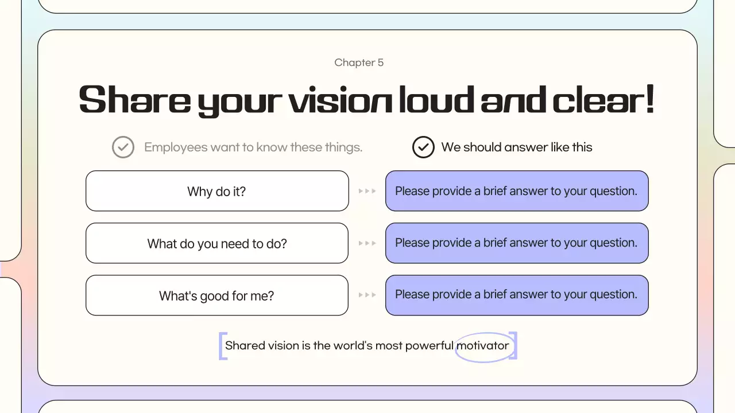
Task: Expand the 'Why do it?' question box
Action: click(x=216, y=191)
